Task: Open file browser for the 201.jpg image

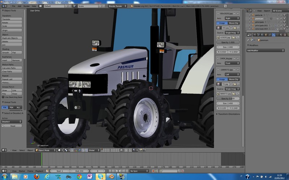Action: [234, 28]
